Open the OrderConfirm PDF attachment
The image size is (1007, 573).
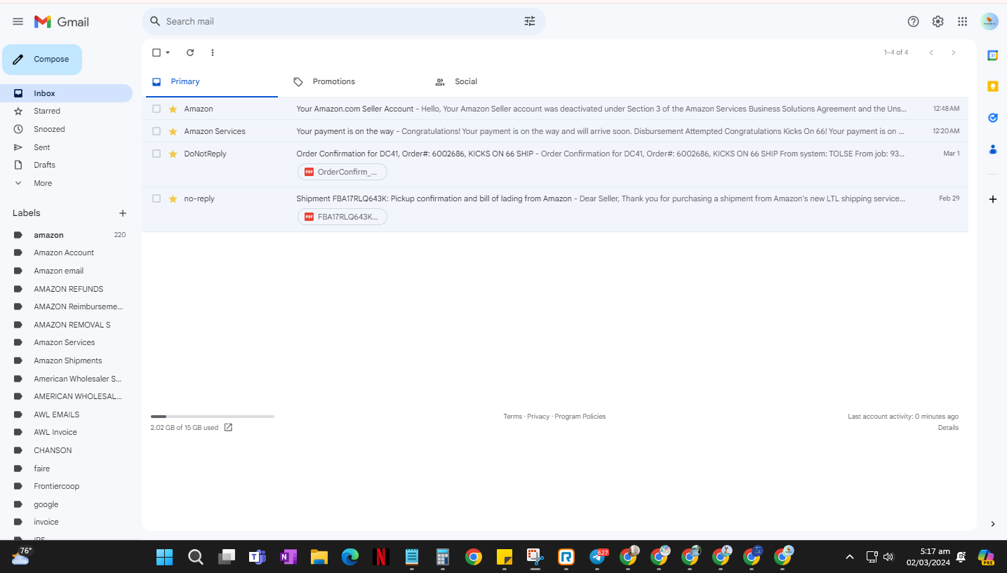point(342,172)
